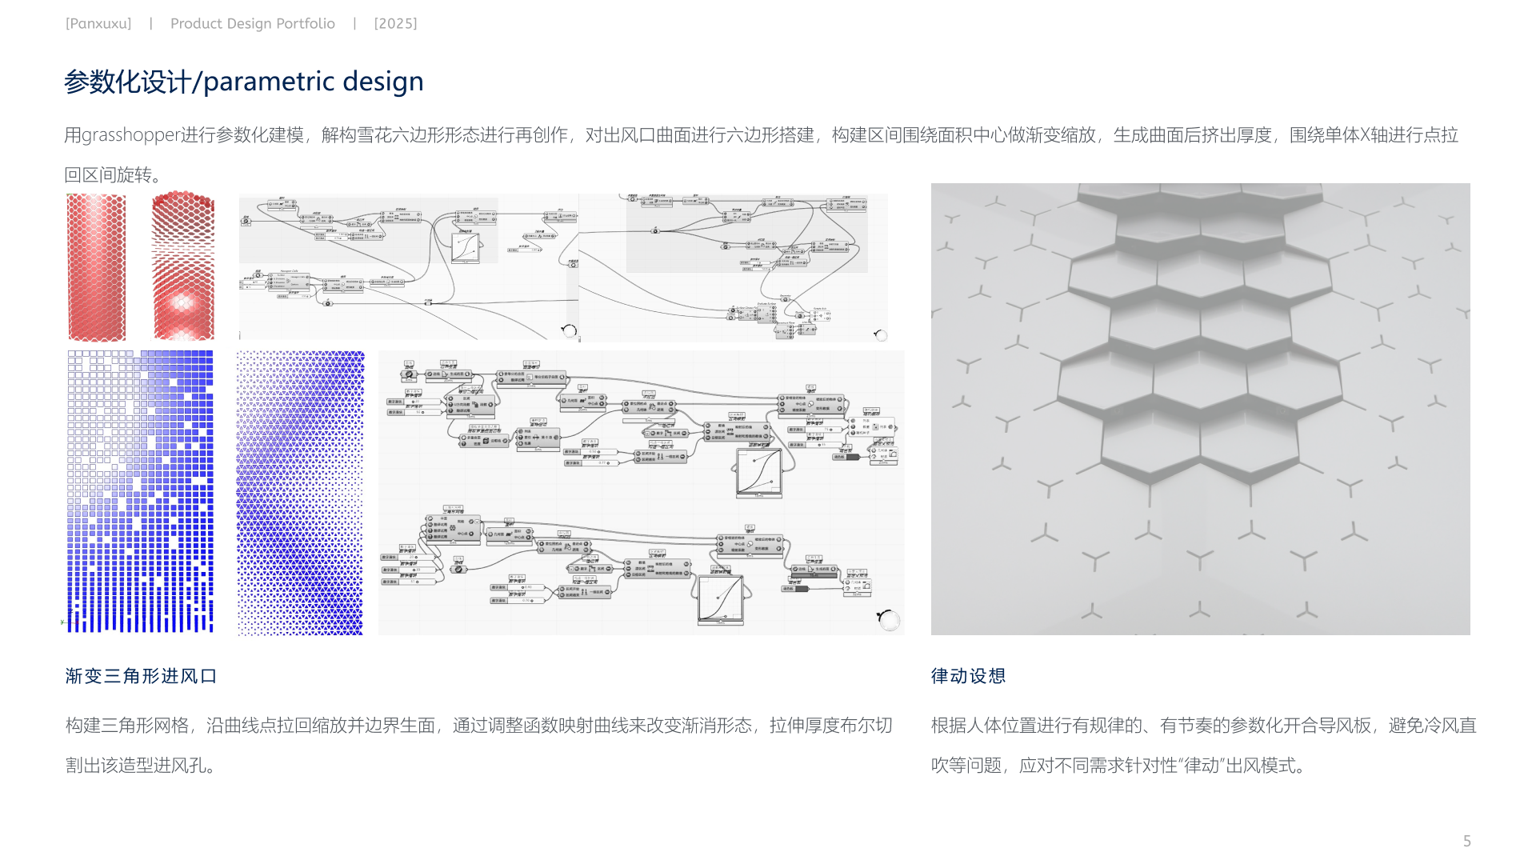Select the 等分点数子曲面 divide surface component

point(531,375)
